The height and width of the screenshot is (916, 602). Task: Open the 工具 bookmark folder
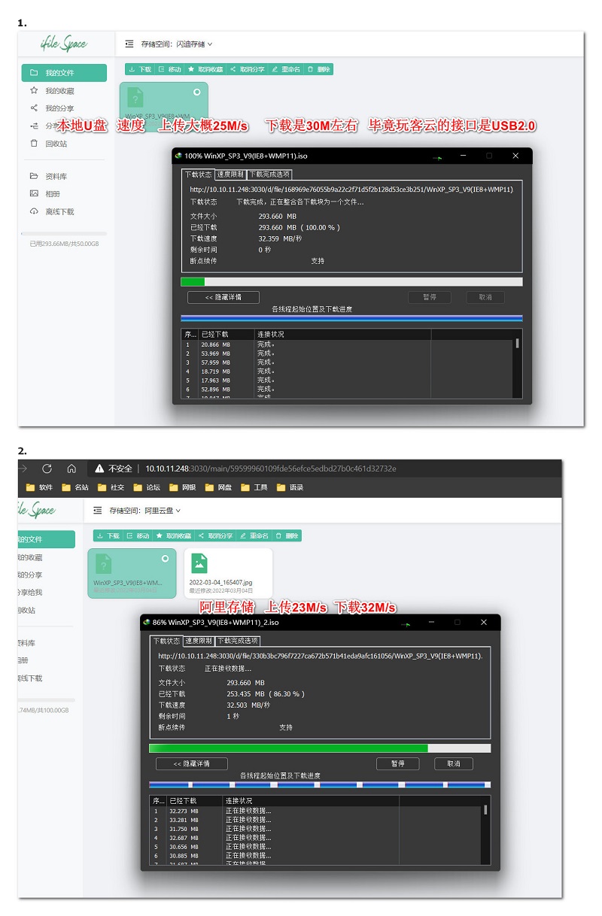pos(254,487)
